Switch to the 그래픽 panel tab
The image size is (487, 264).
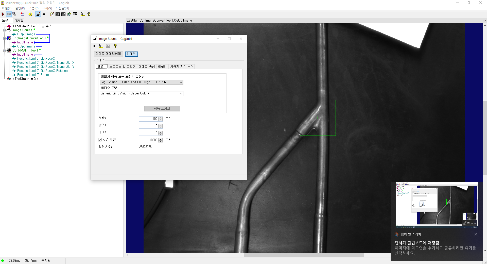click(19, 21)
